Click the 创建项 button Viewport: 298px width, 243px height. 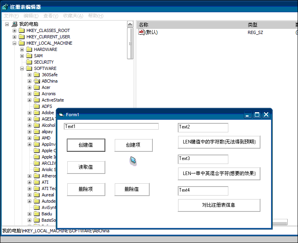[133, 145]
